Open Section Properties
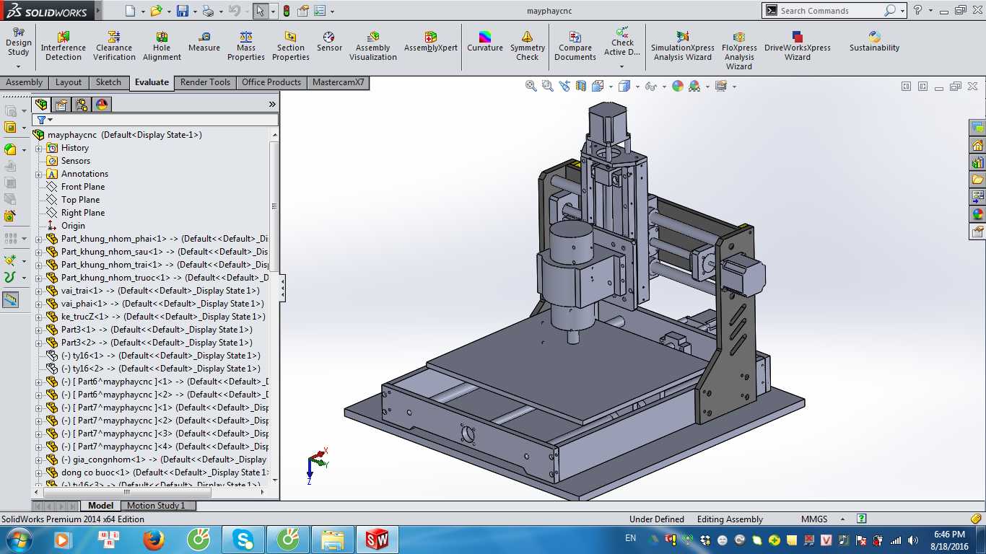The width and height of the screenshot is (986, 554). point(291,46)
